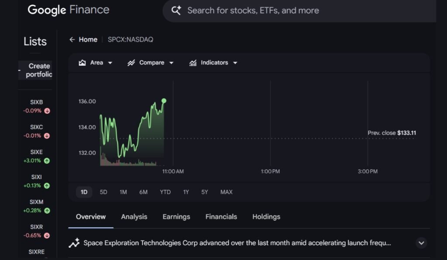Screen dimensions: 447x260
Task: Click the 132.00 price axis label
Action: (87, 153)
